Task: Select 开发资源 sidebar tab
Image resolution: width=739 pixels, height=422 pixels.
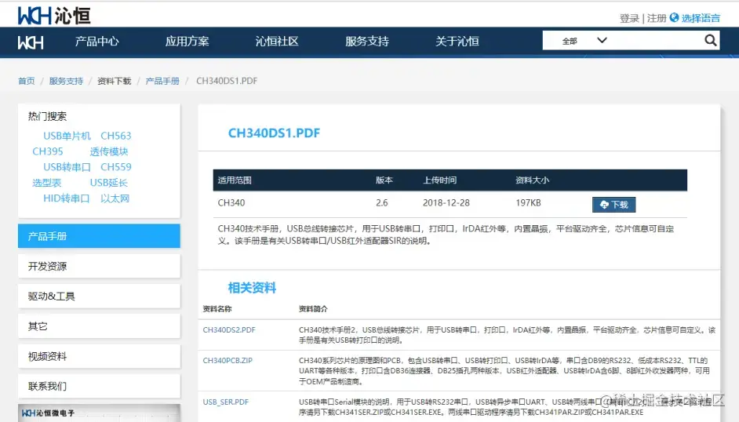Action: 99,266
